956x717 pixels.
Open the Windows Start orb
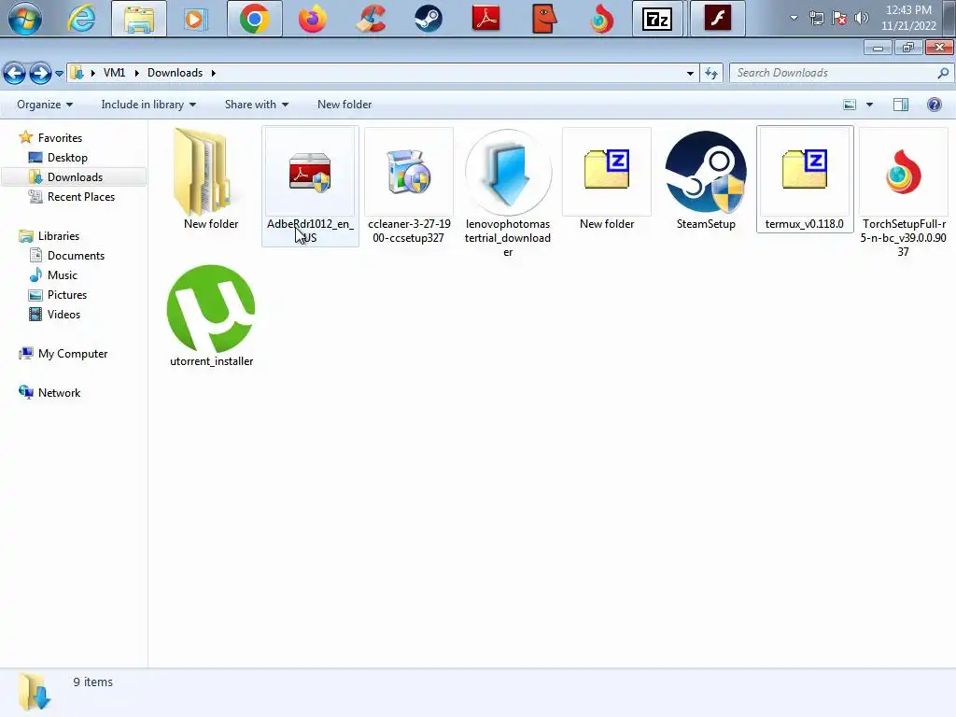24,19
